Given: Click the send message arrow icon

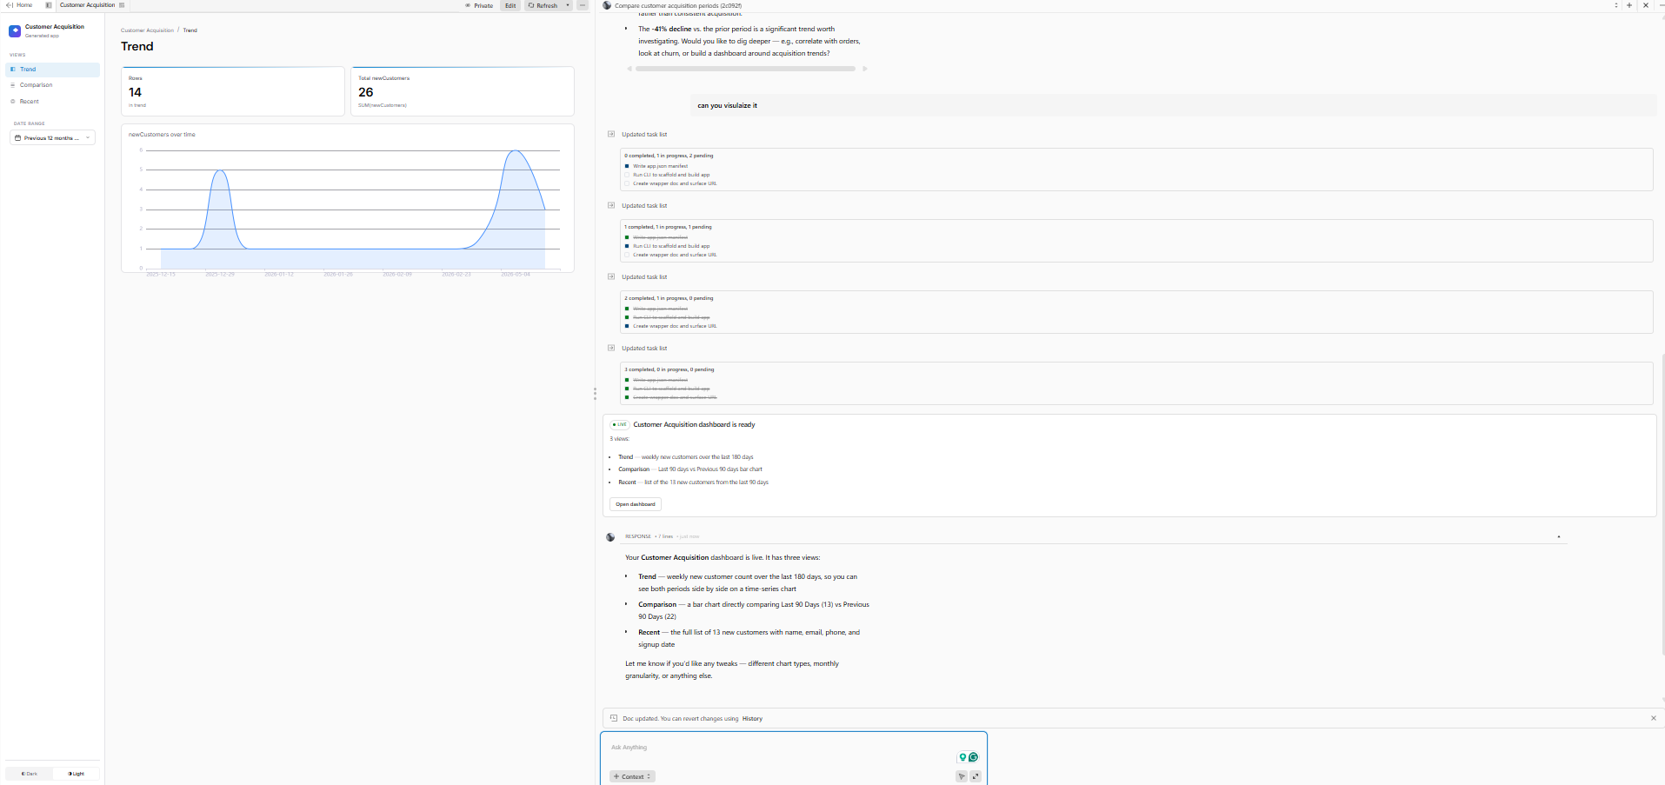Looking at the screenshot, I should (x=962, y=776).
